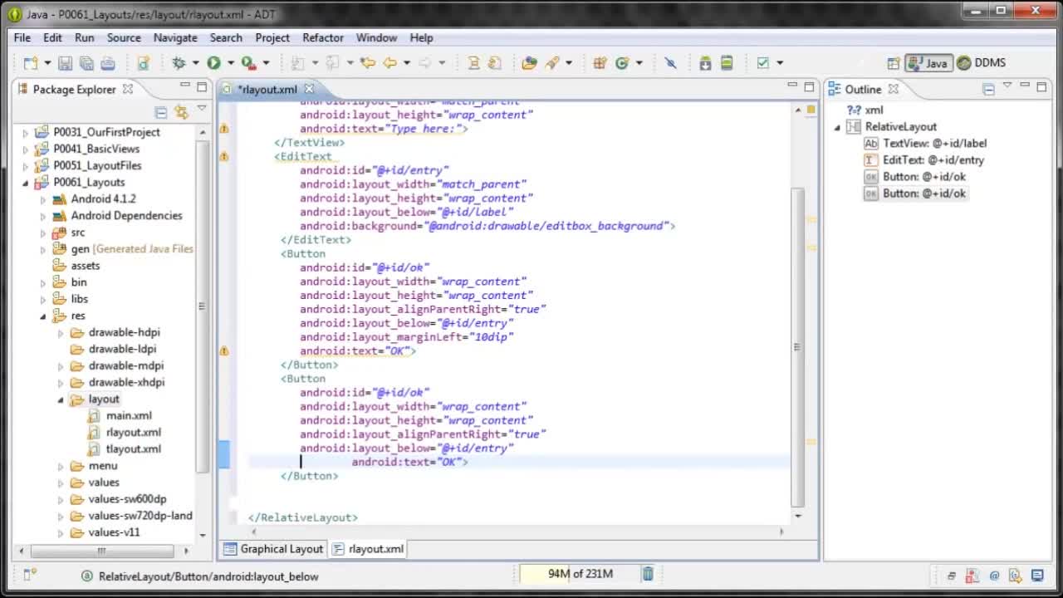1063x598 pixels.
Task: Click the Last Edit Location arrow icon
Action: [368, 63]
